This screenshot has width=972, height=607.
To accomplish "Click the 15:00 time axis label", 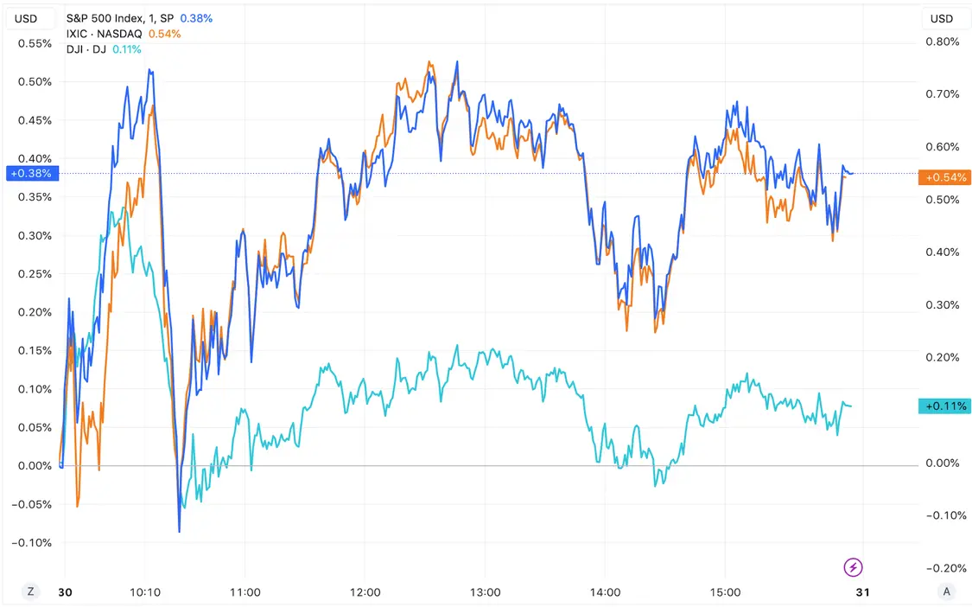I will (x=725, y=592).
